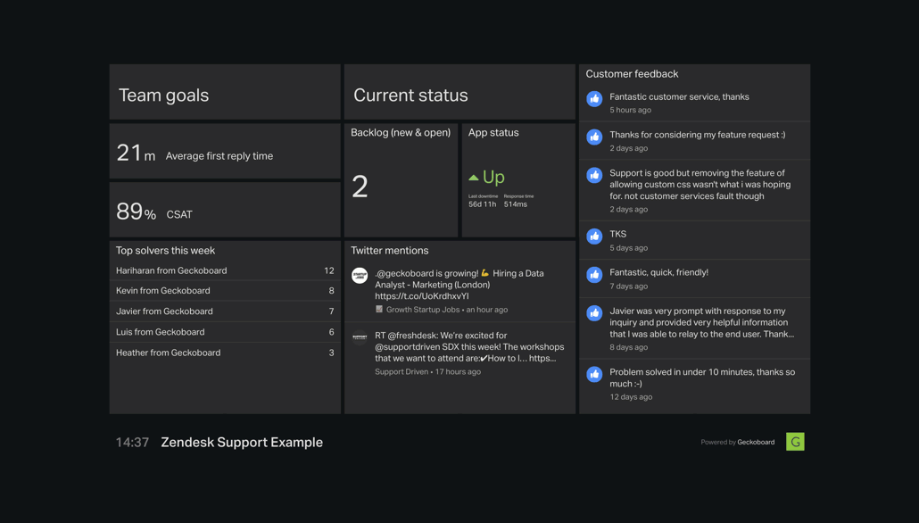Click Heather's solve count of 3
This screenshot has height=523, width=919.
[x=331, y=353]
